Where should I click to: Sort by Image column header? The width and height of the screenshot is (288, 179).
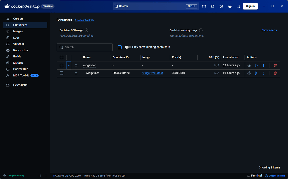146,57
